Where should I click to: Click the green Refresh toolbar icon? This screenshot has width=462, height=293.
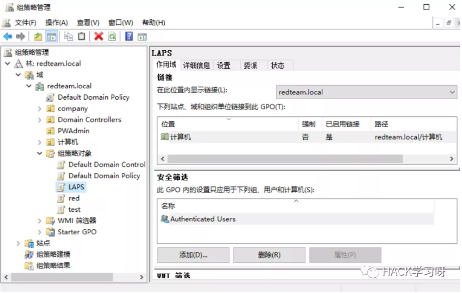tap(112, 37)
